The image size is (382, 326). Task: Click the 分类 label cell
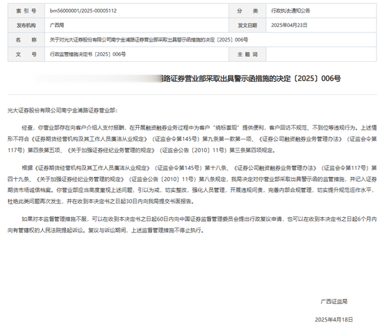point(247,10)
